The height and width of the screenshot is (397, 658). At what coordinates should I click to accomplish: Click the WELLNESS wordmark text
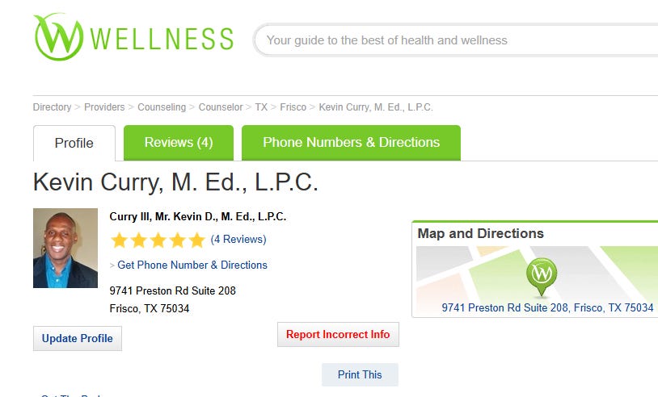tap(162, 39)
